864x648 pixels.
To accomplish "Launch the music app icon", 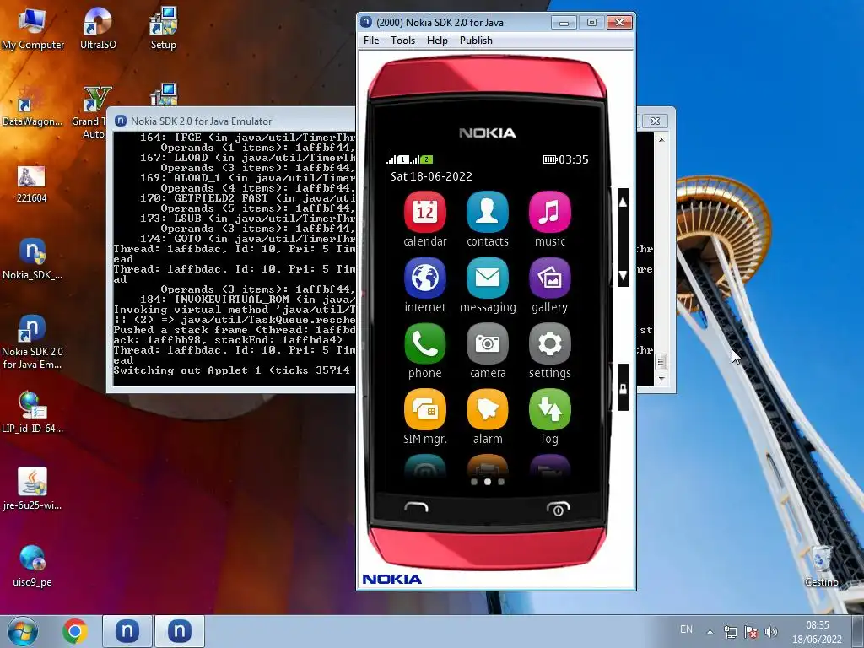I will point(549,212).
